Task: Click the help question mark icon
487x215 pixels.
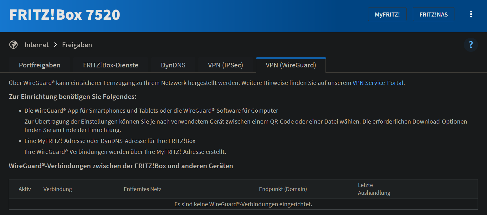Action: 471,45
